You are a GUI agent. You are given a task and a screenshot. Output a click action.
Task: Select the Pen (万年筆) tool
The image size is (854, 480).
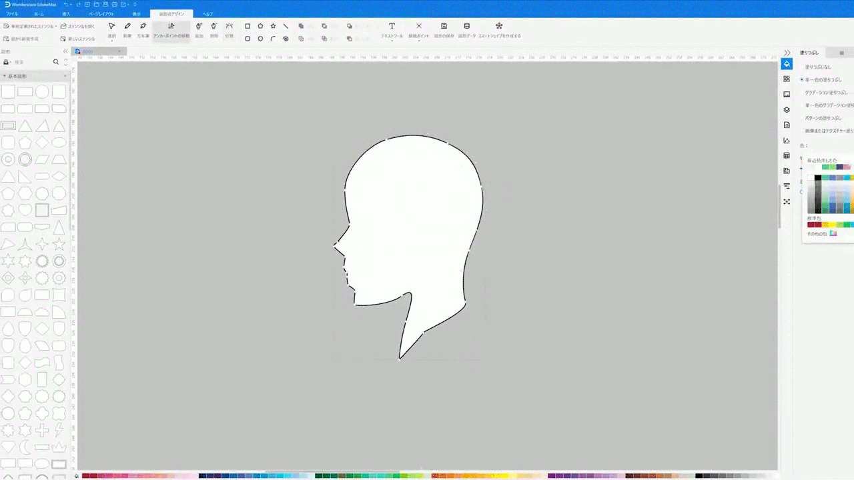143,29
